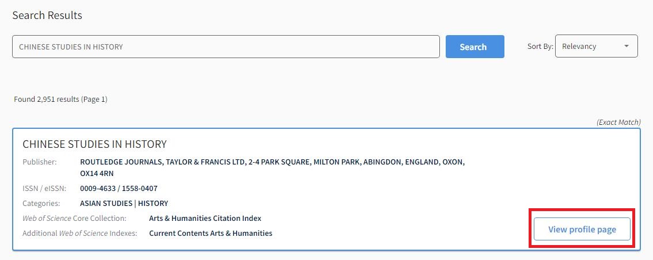This screenshot has width=653, height=260.
Task: Focus the journal search text field
Action: 226,47
